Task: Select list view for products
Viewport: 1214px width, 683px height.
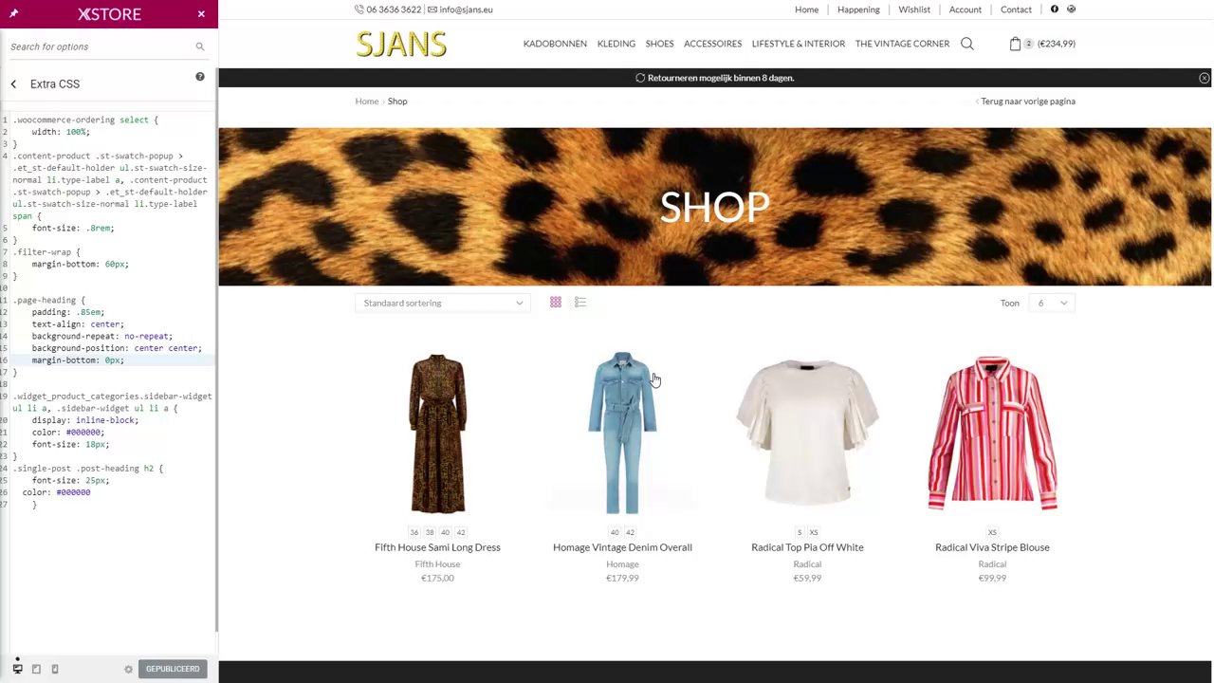Action: (580, 303)
